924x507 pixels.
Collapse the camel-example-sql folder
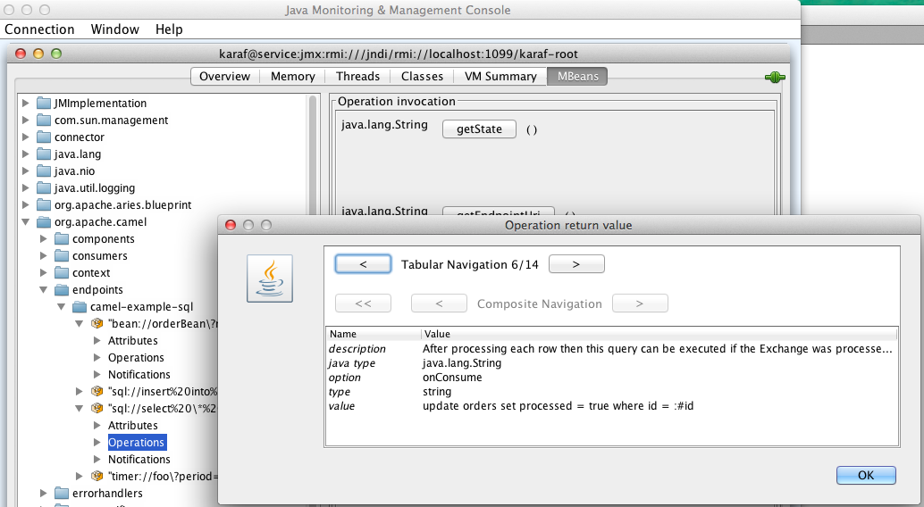61,307
